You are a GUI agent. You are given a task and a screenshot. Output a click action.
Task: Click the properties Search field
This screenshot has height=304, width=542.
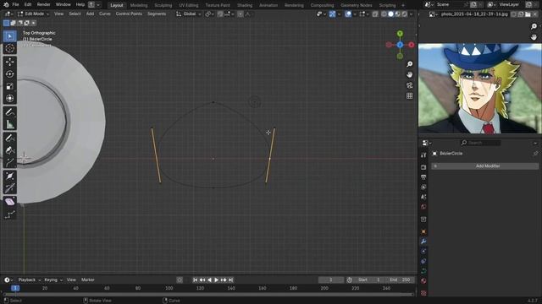click(481, 143)
